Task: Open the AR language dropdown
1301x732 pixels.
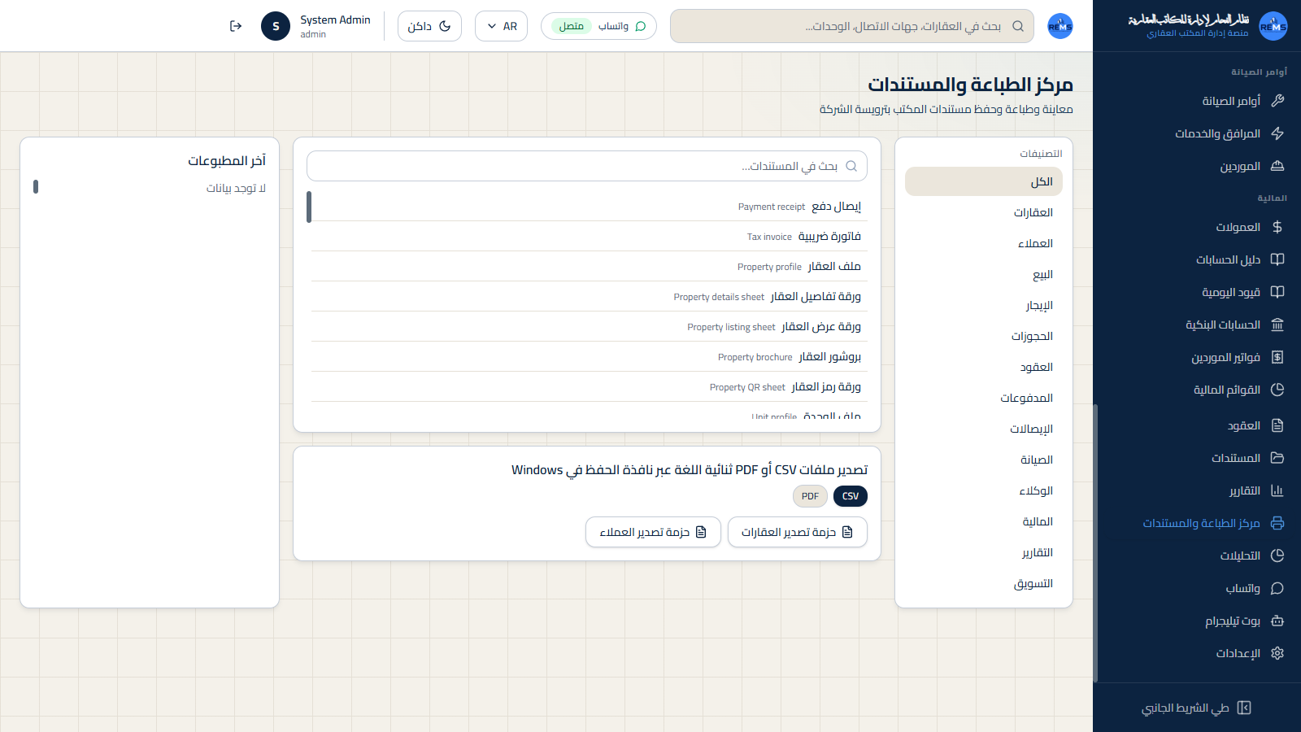Action: pyautogui.click(x=501, y=26)
